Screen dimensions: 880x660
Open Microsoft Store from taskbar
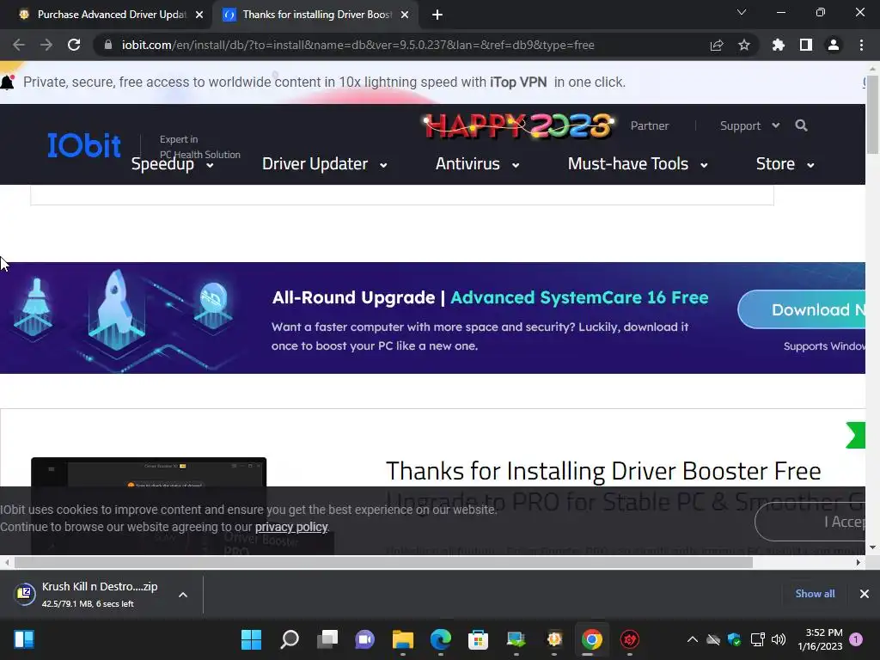point(478,639)
